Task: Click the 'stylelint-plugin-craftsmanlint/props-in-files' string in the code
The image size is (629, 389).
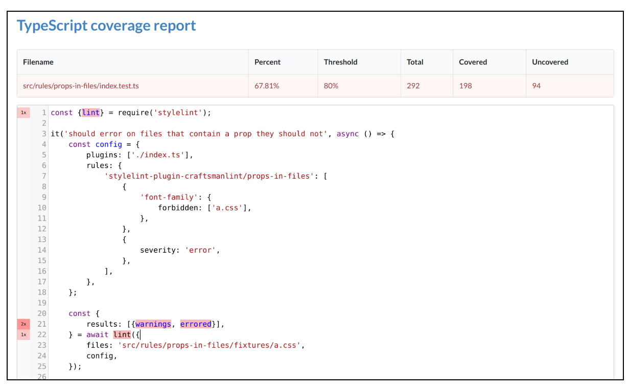Action: tap(210, 176)
